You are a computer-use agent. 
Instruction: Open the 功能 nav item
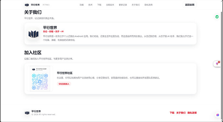pyautogui.click(x=82, y=5)
